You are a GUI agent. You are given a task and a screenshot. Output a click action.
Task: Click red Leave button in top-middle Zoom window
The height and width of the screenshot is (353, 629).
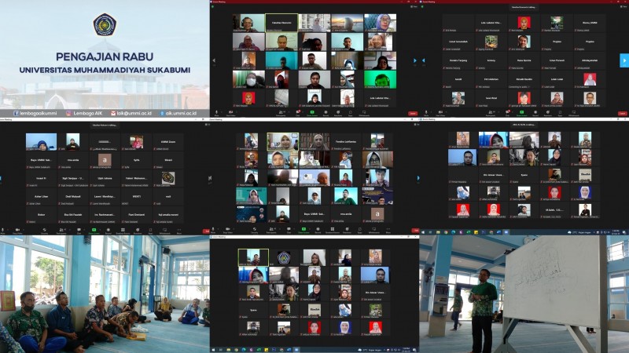tap(413, 113)
